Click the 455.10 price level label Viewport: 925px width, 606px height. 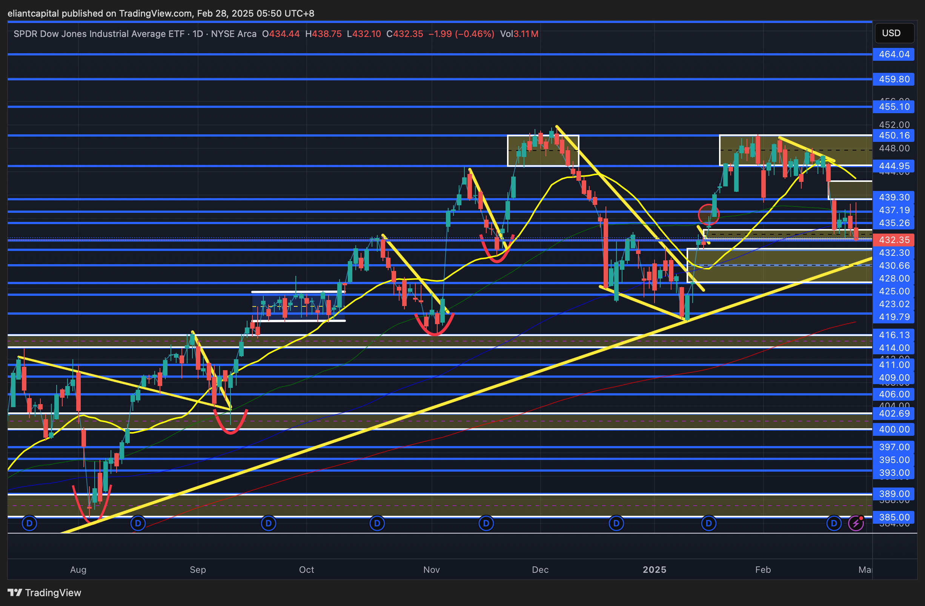[x=893, y=107]
